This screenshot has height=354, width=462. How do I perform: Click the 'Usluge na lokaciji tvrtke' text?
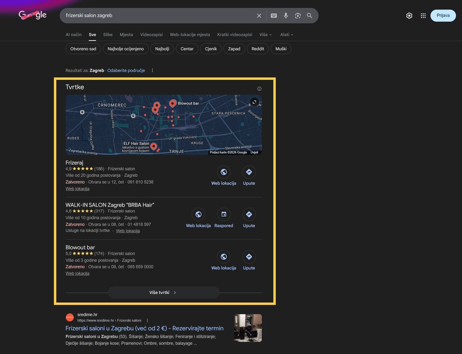[x=88, y=230]
